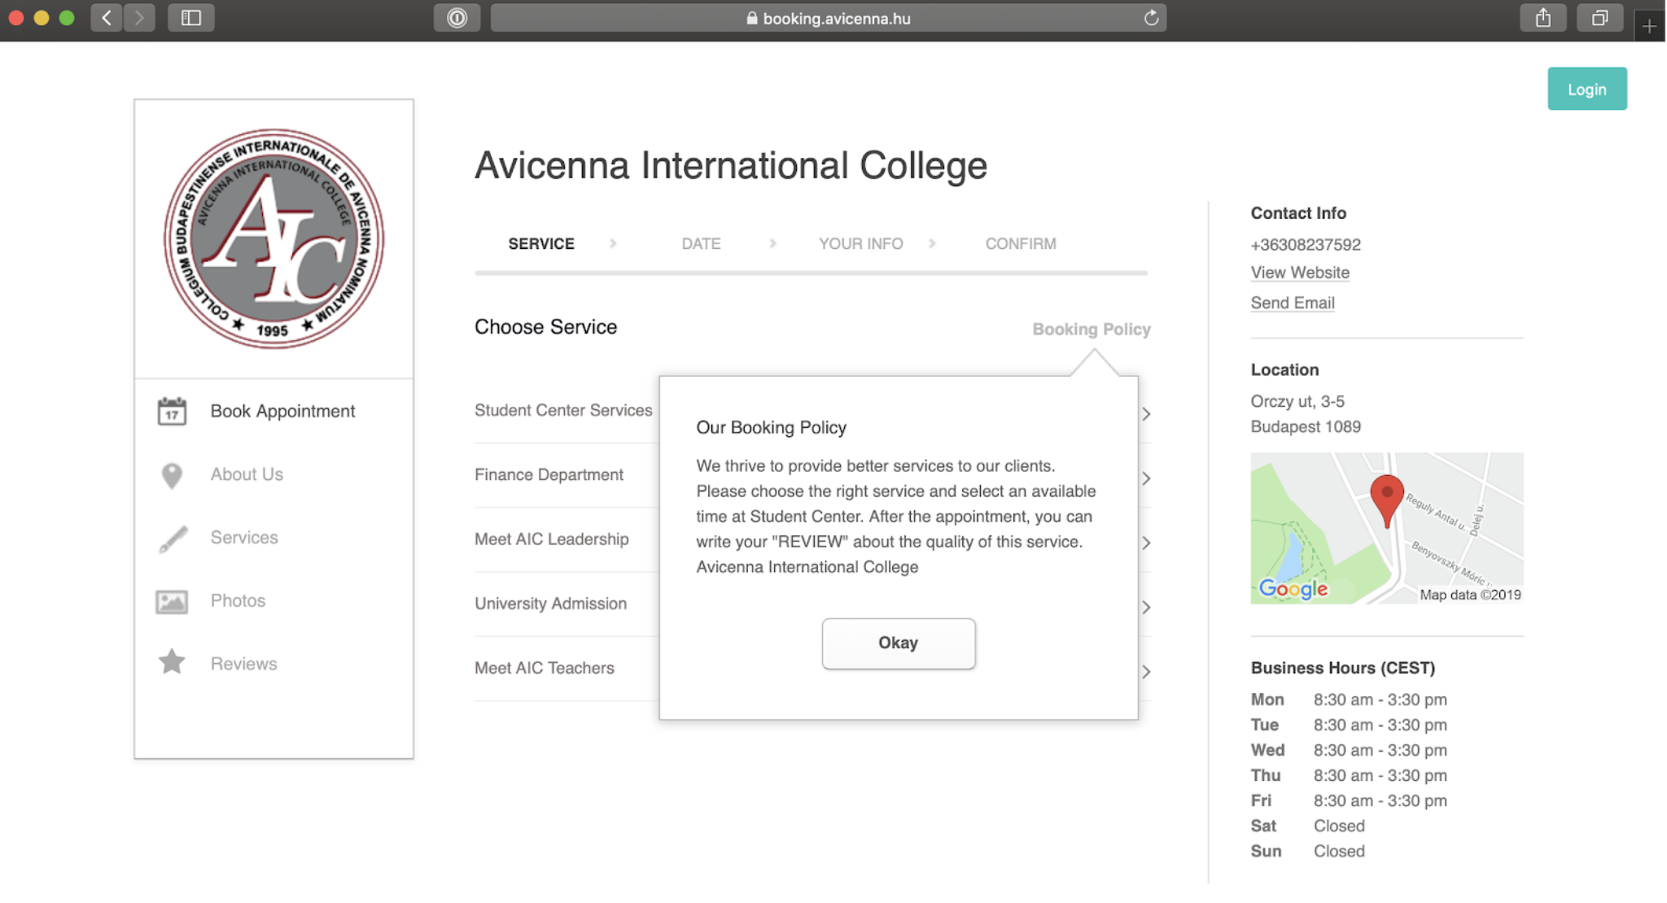The height and width of the screenshot is (903, 1667).
Task: Click the browser address bar
Action: [x=827, y=18]
